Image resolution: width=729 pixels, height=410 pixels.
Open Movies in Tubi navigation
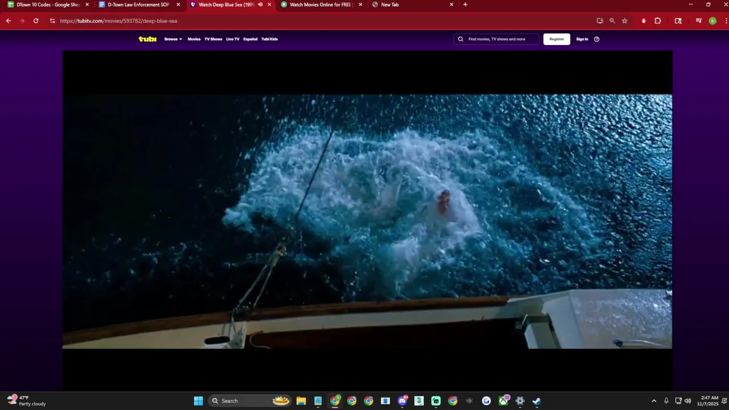[194, 39]
